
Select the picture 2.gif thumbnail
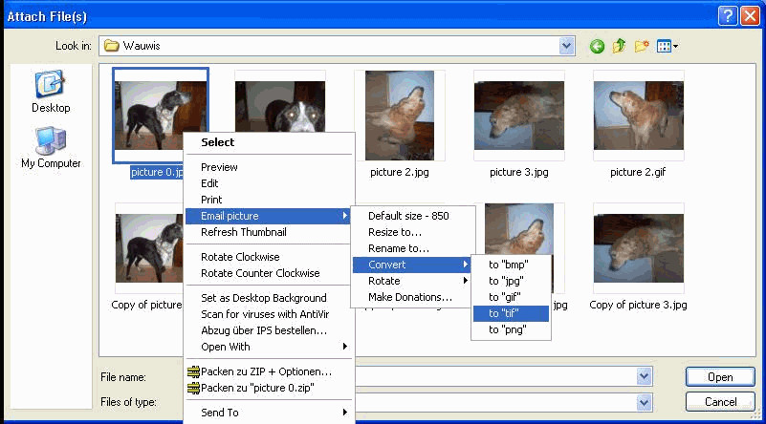tap(639, 116)
